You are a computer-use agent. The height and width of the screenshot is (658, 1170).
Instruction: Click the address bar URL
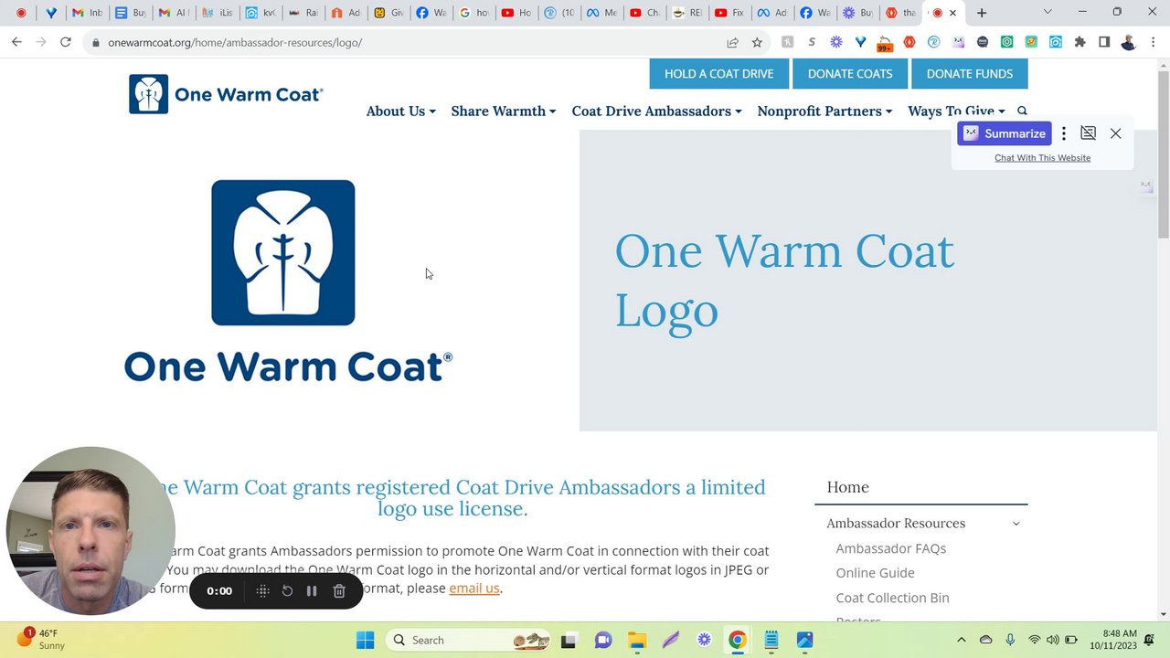coord(235,42)
